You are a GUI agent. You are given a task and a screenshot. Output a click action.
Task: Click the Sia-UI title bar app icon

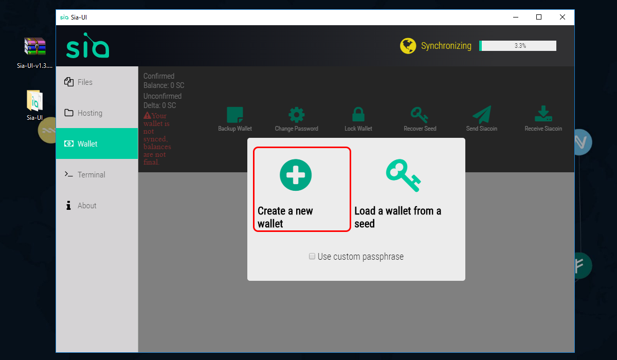click(64, 17)
